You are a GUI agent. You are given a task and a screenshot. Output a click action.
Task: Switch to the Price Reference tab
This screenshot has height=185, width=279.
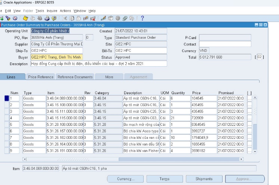(x=40, y=77)
